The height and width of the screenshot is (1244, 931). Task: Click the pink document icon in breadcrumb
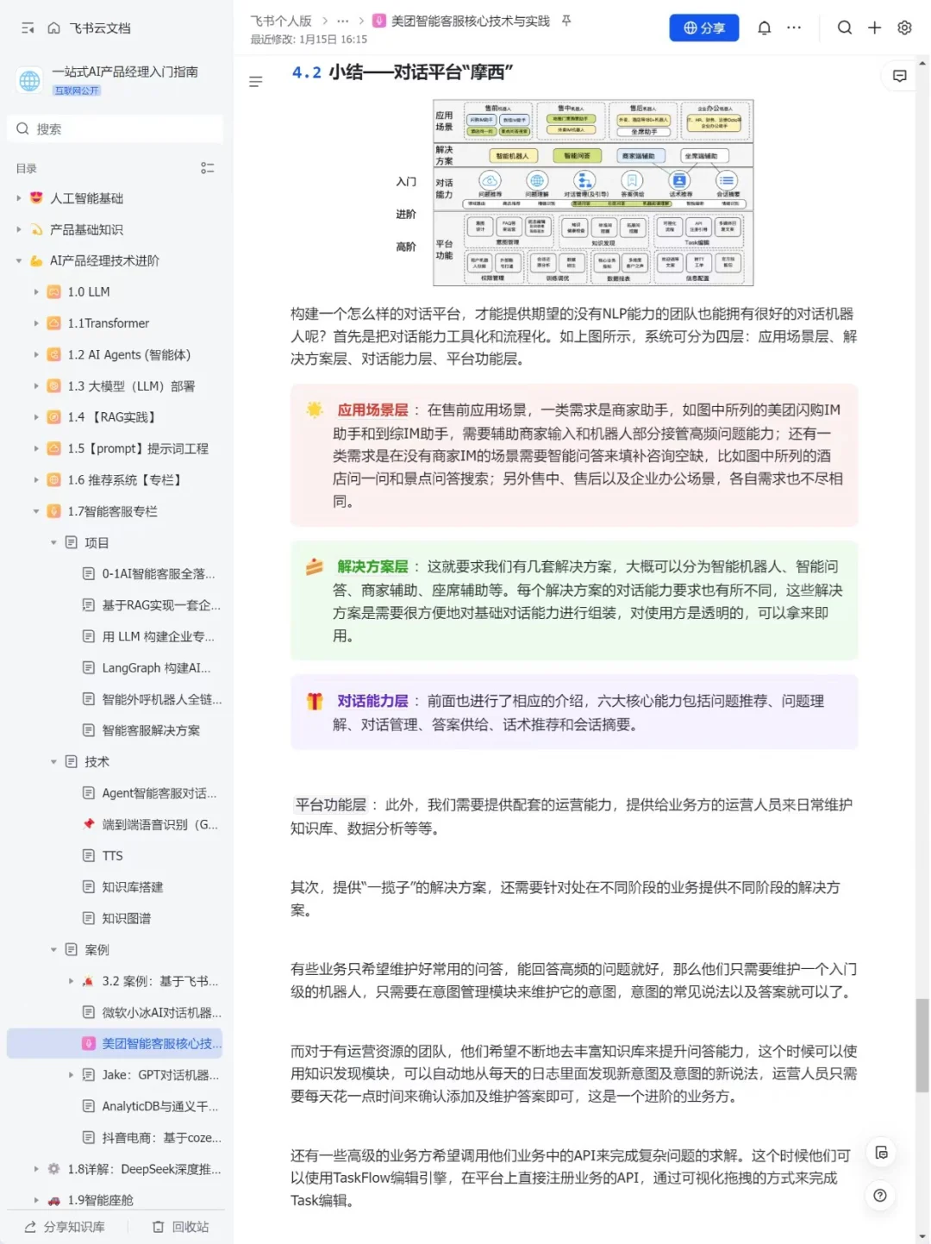[378, 21]
